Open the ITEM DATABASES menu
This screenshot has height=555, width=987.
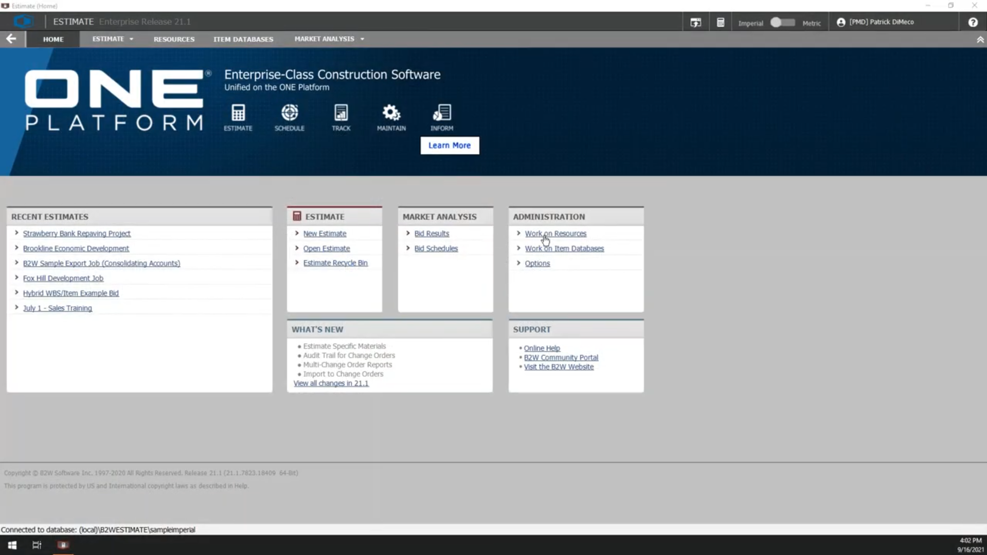click(x=243, y=39)
